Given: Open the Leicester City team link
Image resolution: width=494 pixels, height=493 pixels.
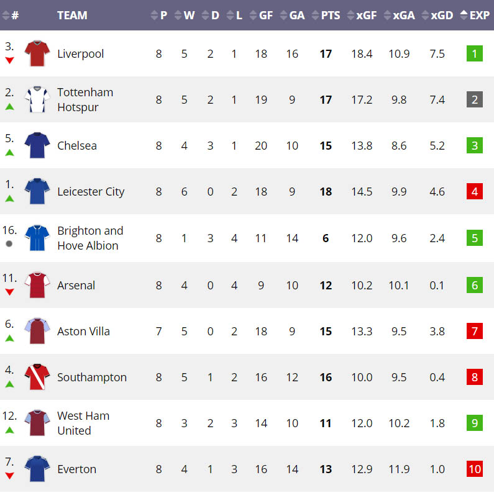Looking at the screenshot, I should (x=91, y=192).
